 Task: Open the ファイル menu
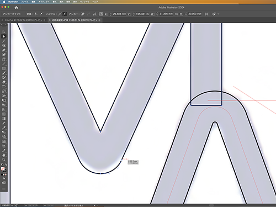(x=25, y=2)
